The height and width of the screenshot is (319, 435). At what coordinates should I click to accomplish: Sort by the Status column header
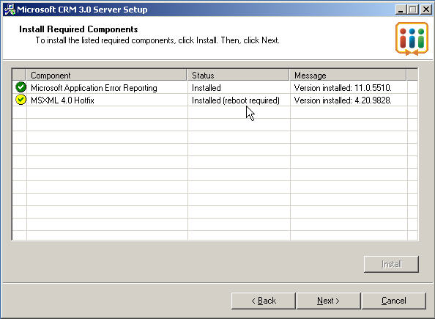(x=238, y=75)
